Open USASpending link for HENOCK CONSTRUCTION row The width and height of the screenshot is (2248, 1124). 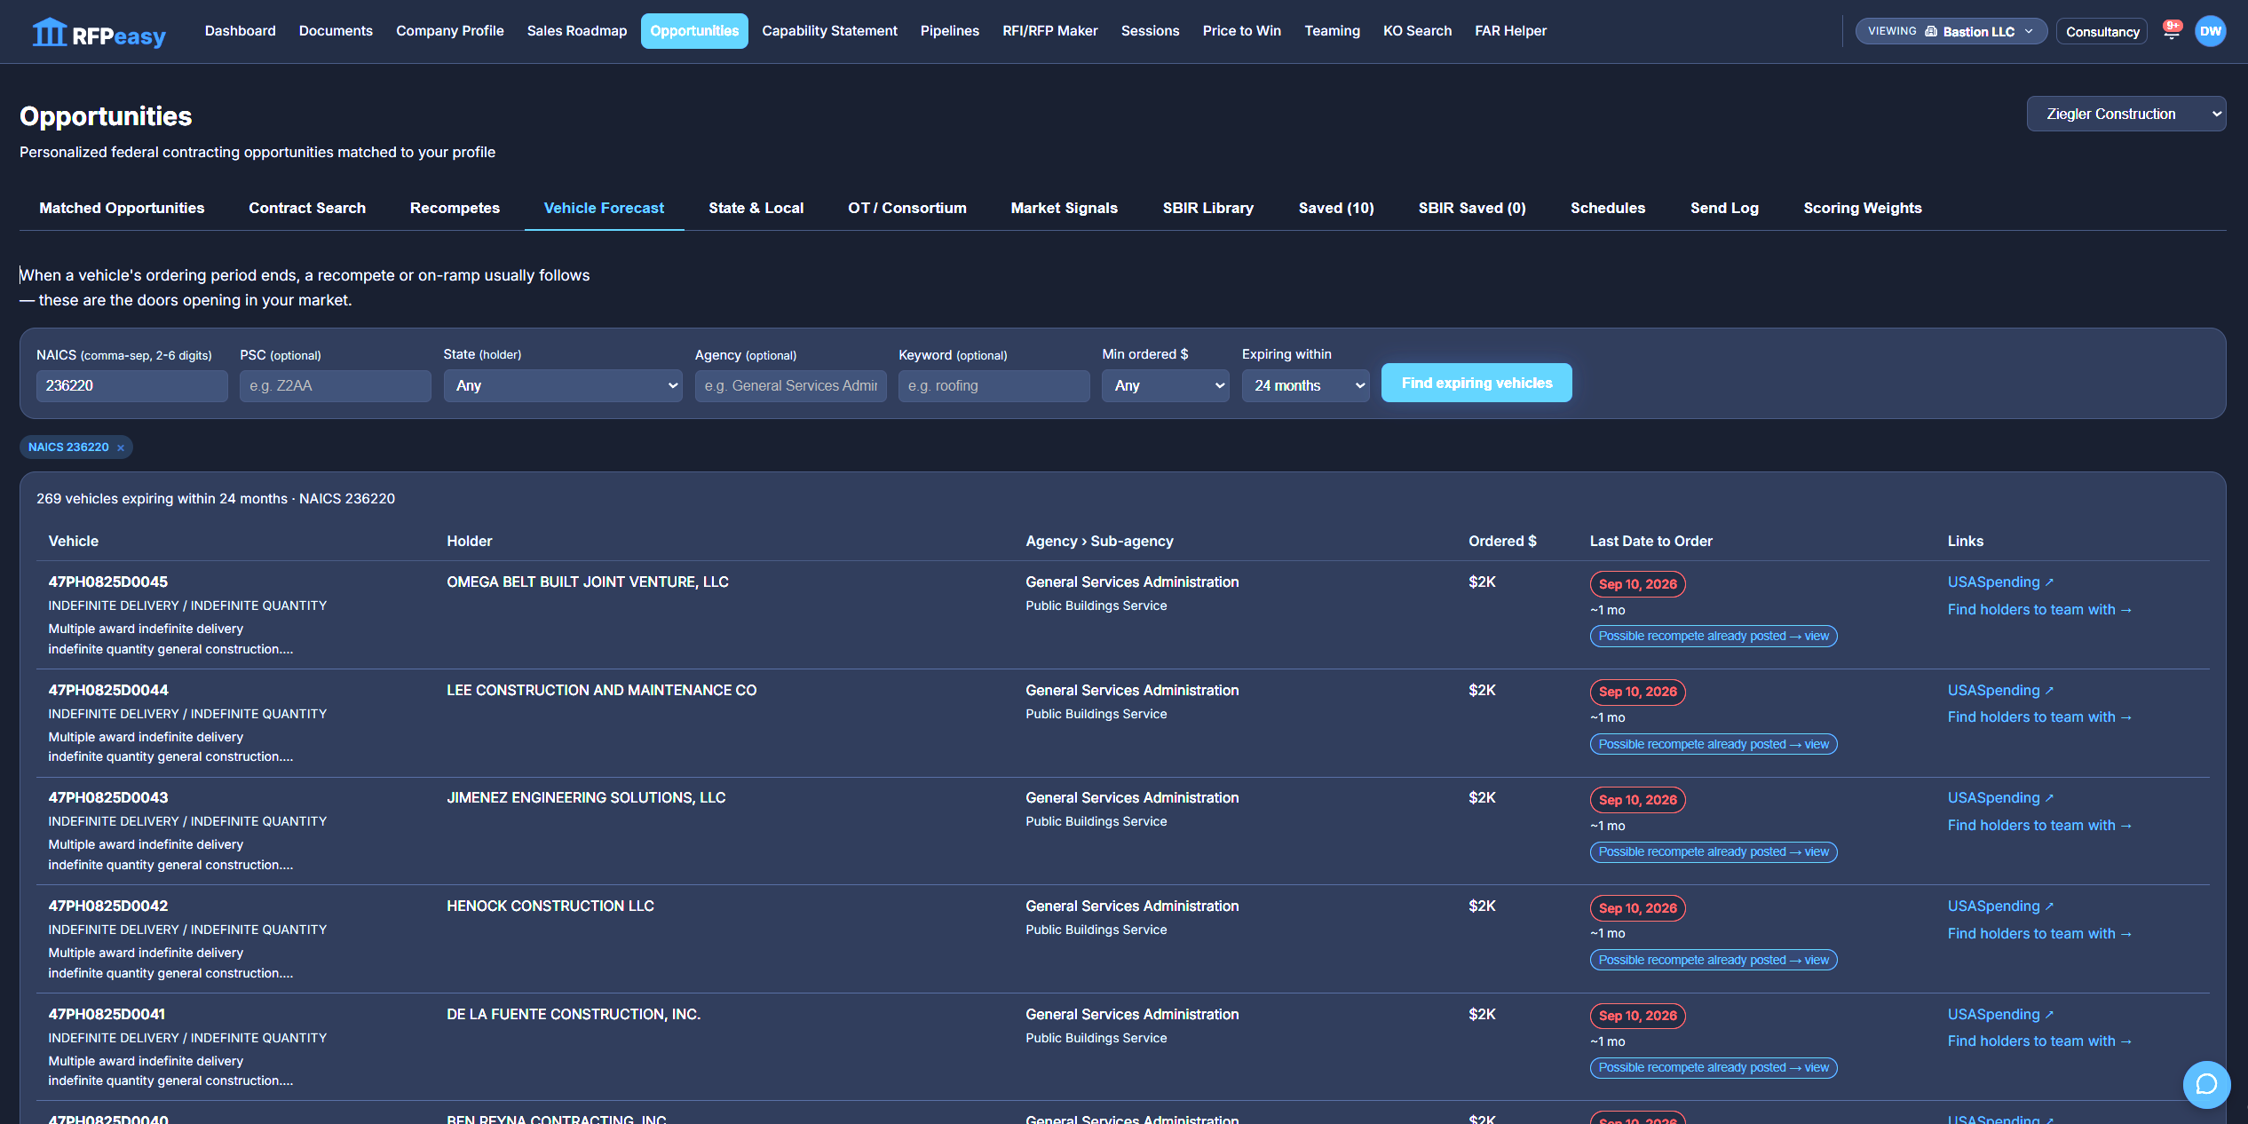click(x=2000, y=906)
